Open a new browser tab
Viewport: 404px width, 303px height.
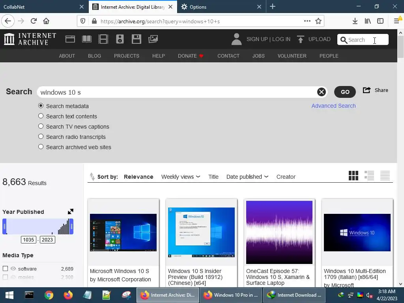pos(272,6)
